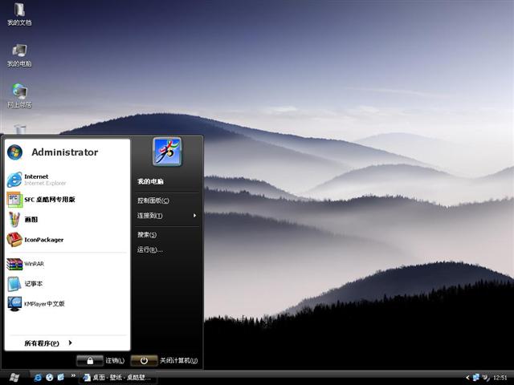Click the Windows logo beside Administrator
Viewport: 514px width, 385px height.
14,152
